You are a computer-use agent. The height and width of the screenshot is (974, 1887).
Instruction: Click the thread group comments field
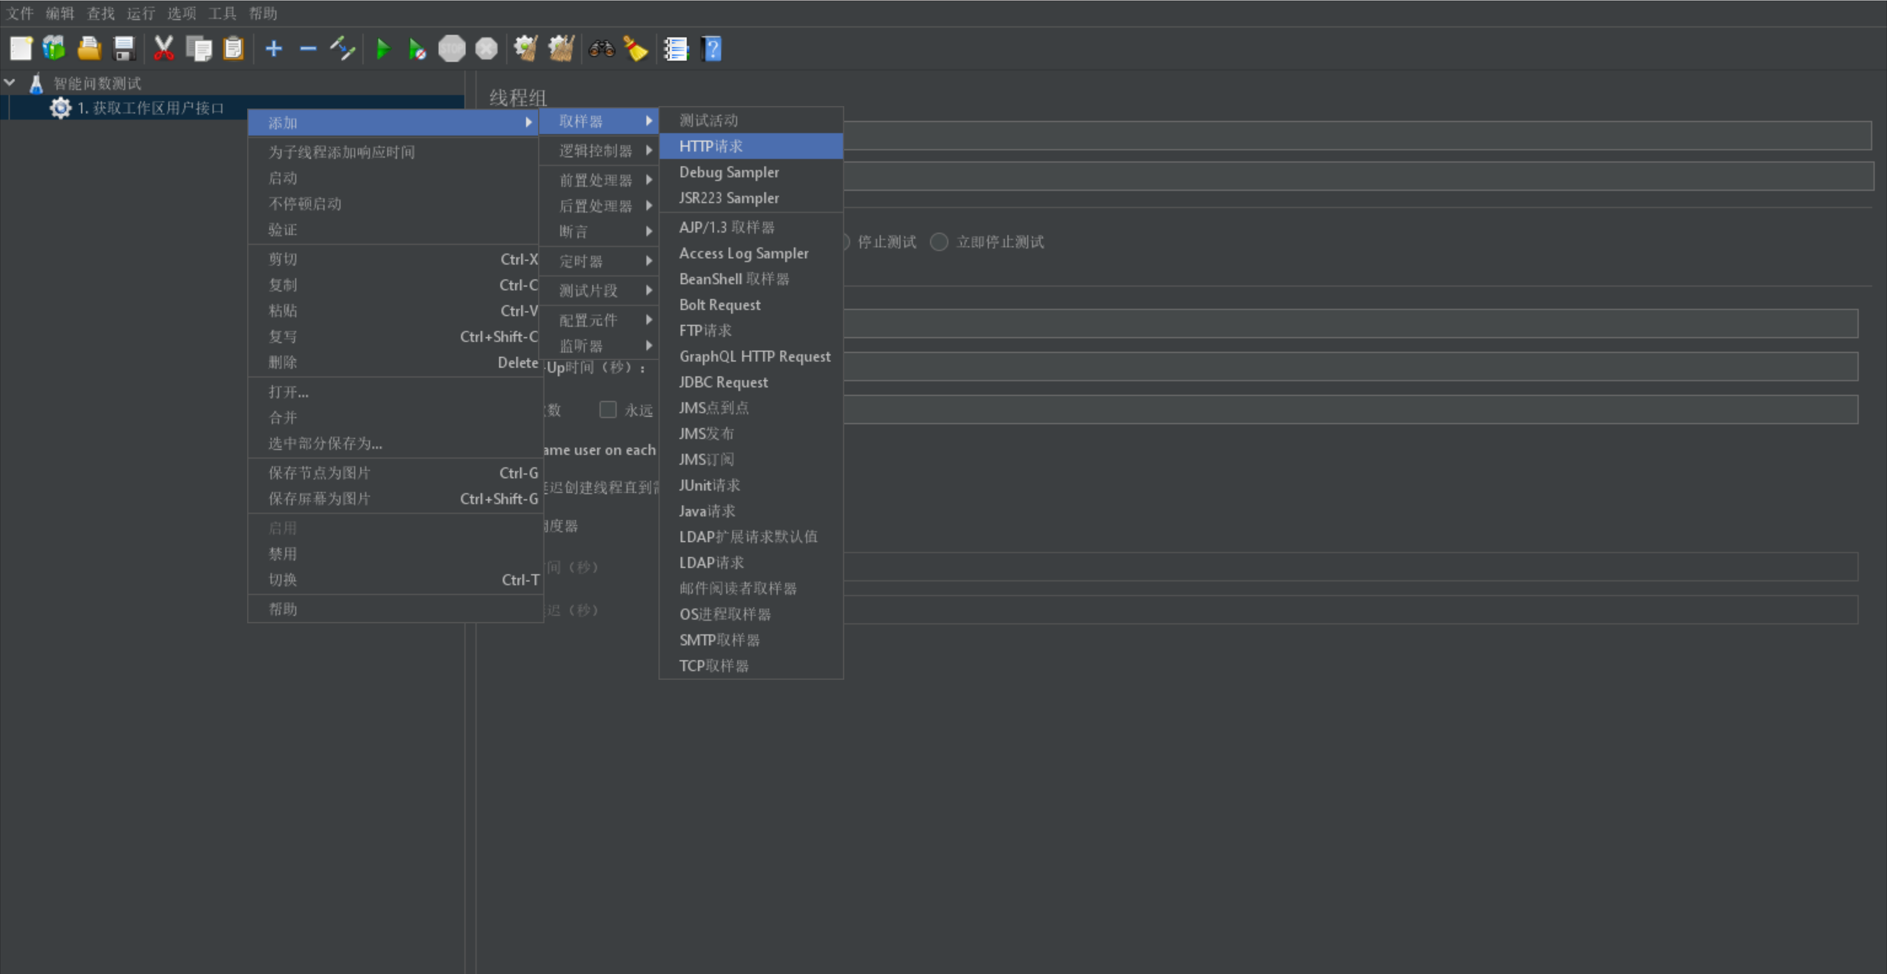pos(1358,176)
